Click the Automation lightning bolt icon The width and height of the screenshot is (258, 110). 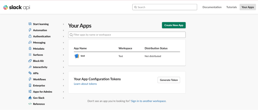point(30,30)
